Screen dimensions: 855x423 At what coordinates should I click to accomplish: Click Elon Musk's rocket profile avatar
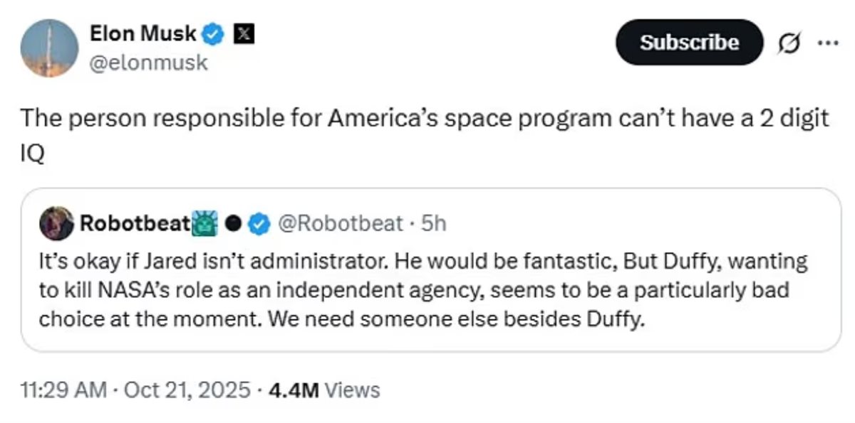[48, 48]
